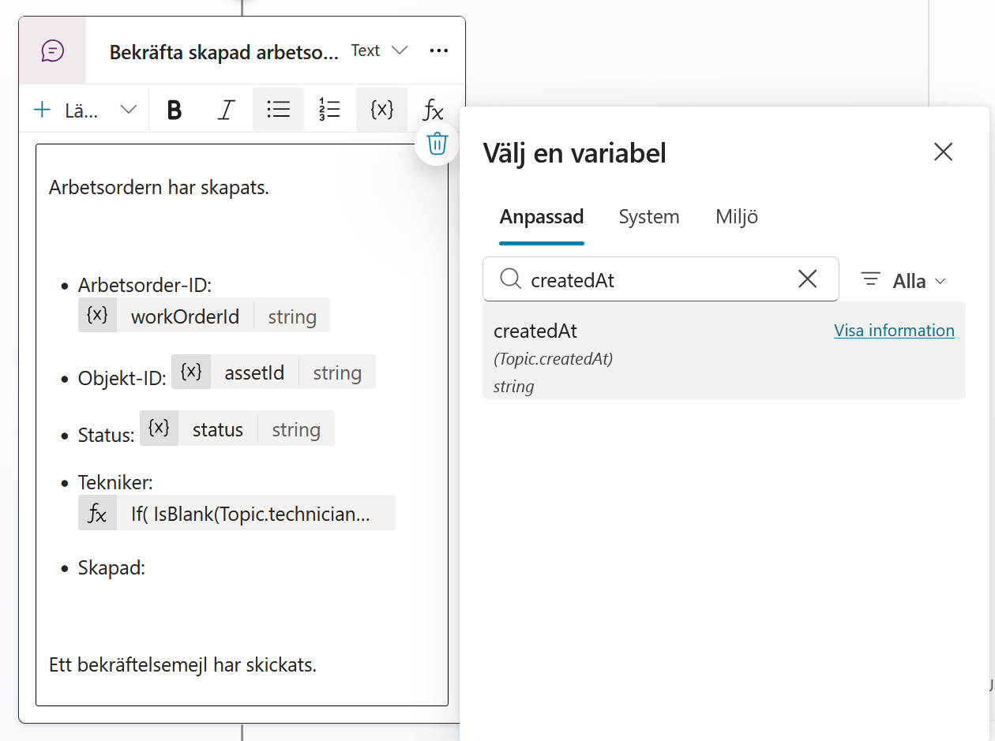
Task: Click the status variable chip
Action: 237,429
